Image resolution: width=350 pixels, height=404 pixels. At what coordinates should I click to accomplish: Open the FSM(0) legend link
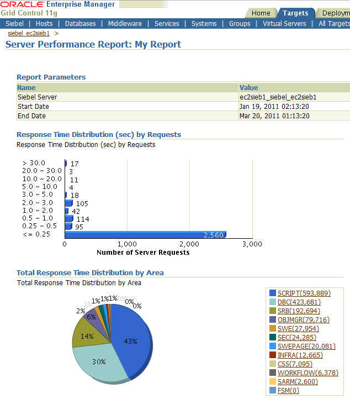[x=288, y=391]
